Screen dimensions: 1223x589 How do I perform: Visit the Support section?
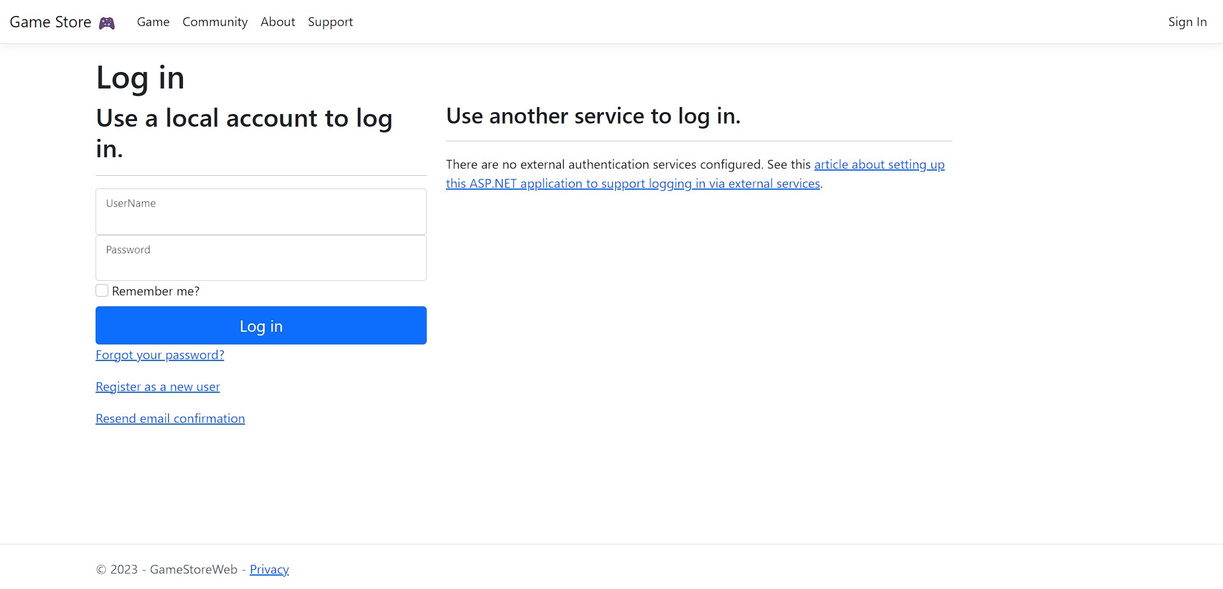point(330,22)
